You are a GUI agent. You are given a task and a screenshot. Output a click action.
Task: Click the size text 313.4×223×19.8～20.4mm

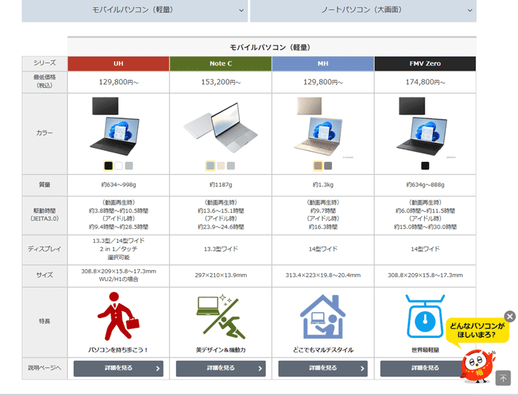point(322,275)
